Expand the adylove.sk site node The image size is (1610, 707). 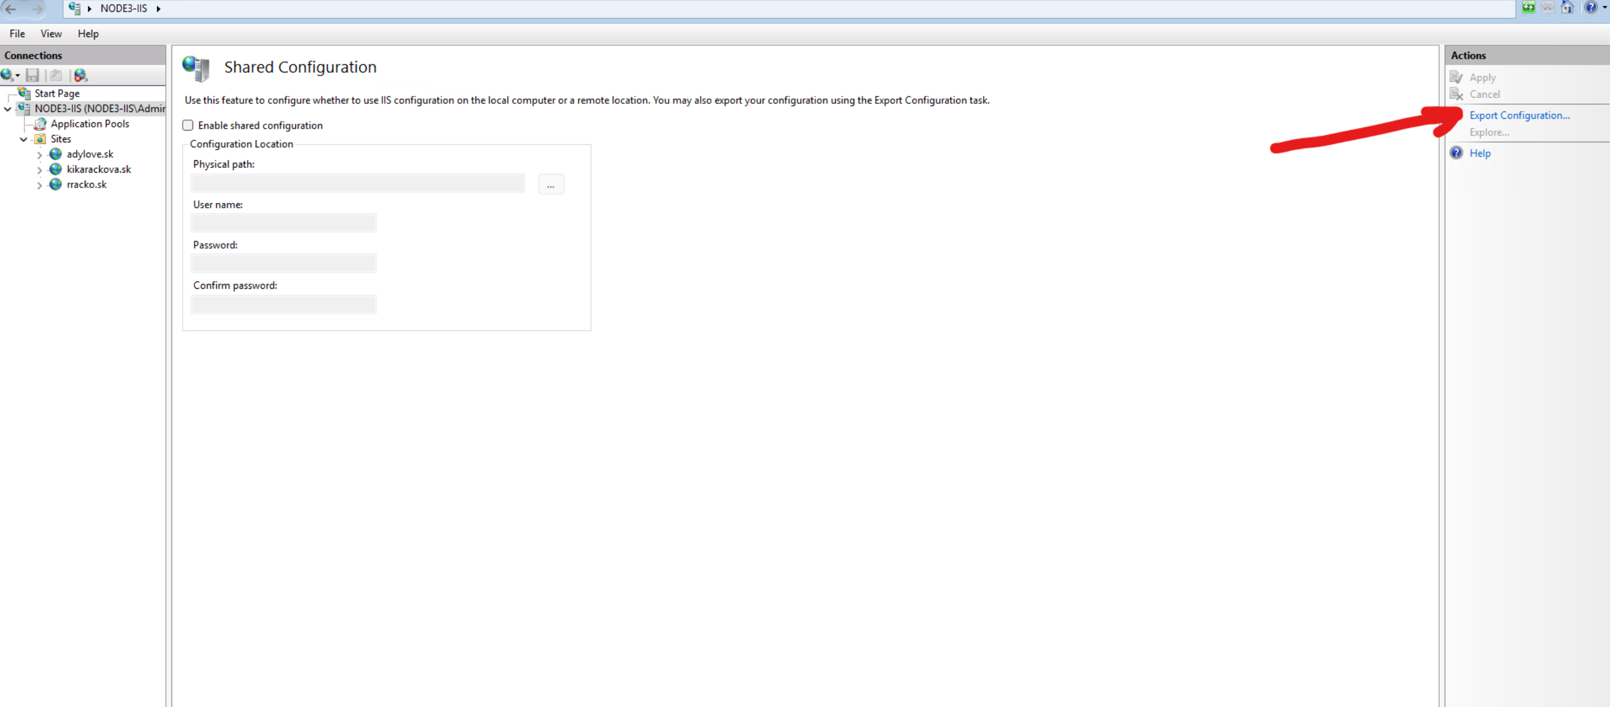[40, 155]
